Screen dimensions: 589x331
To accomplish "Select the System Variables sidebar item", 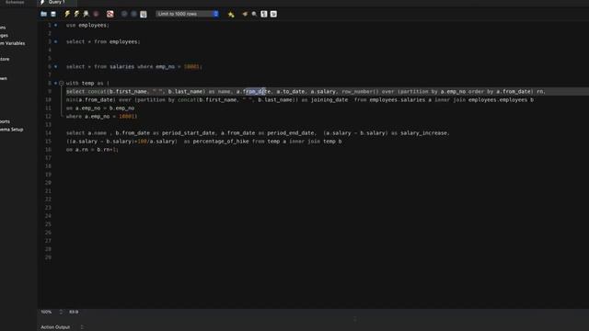I will (x=12, y=43).
